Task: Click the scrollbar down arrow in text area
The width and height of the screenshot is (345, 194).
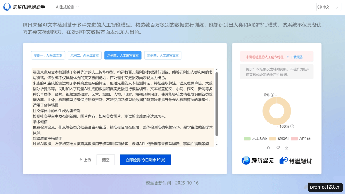Action: click(x=216, y=144)
